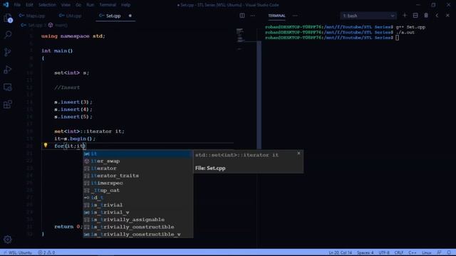Viewport: 456px width, 256px height.
Task: Click the editor vertical scrollbar
Action: click(259, 95)
